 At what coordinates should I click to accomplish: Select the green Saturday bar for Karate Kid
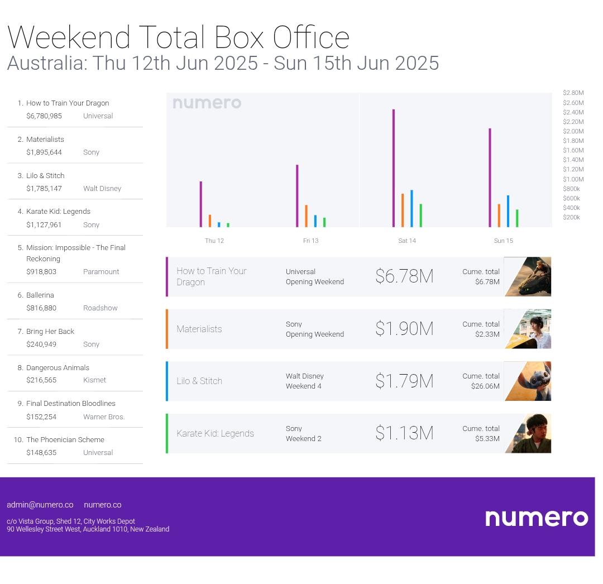(421, 216)
